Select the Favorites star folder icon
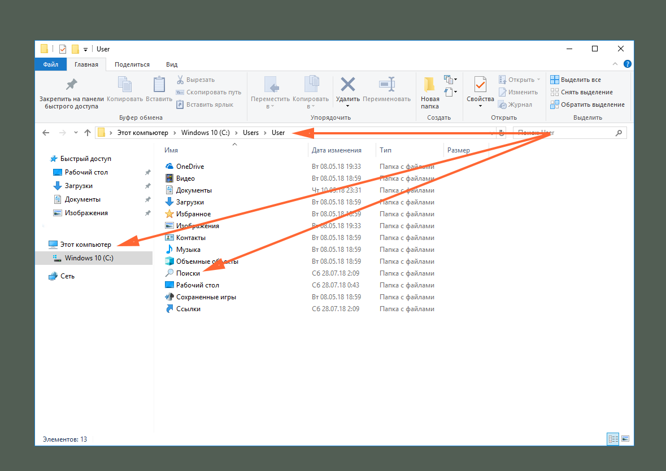 tap(169, 213)
